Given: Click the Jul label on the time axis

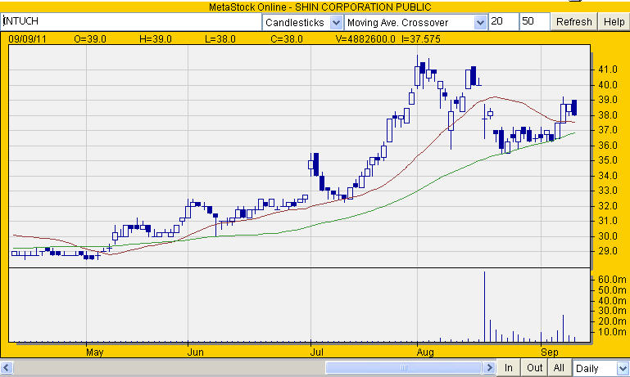Looking at the screenshot, I should tap(316, 352).
